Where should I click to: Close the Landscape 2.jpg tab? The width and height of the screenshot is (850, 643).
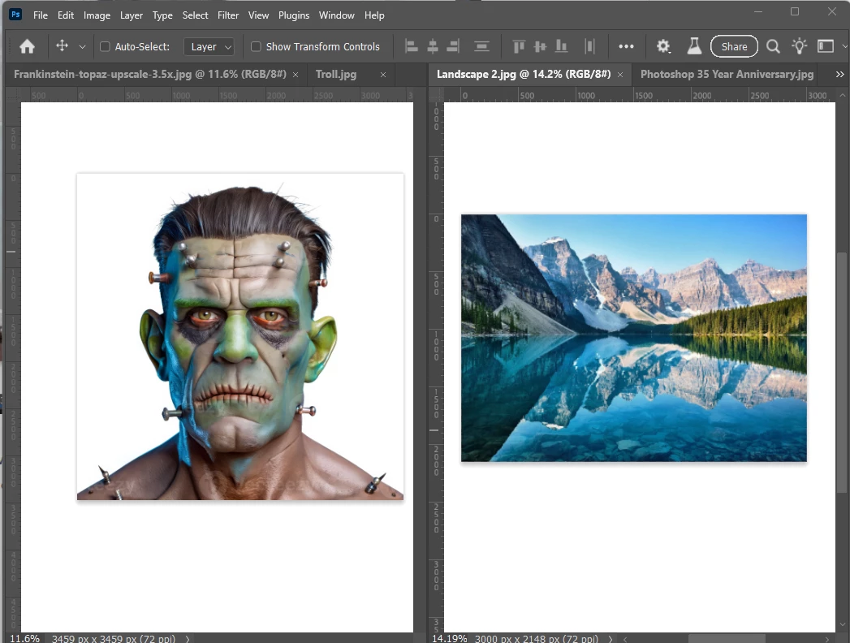pyautogui.click(x=620, y=75)
